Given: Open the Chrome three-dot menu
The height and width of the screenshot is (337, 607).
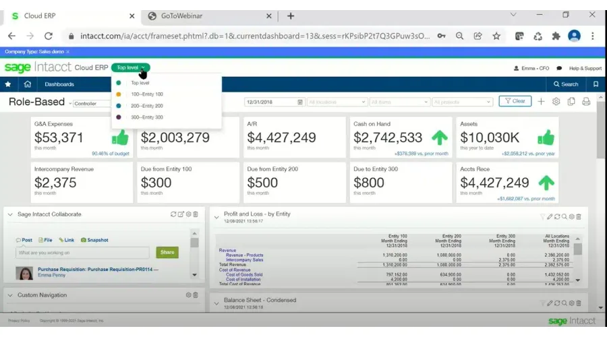Looking at the screenshot, I should tap(592, 36).
